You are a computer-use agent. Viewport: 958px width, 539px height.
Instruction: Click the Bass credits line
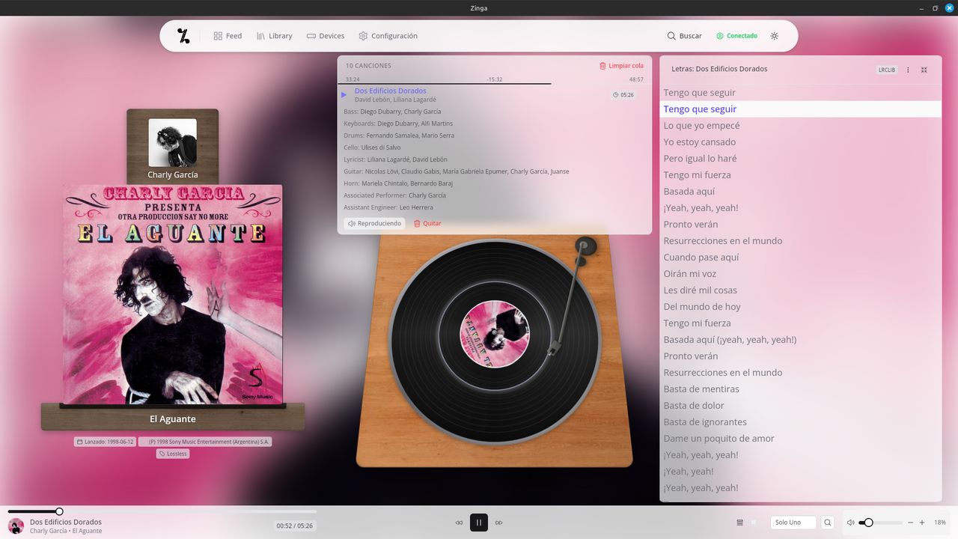point(392,112)
